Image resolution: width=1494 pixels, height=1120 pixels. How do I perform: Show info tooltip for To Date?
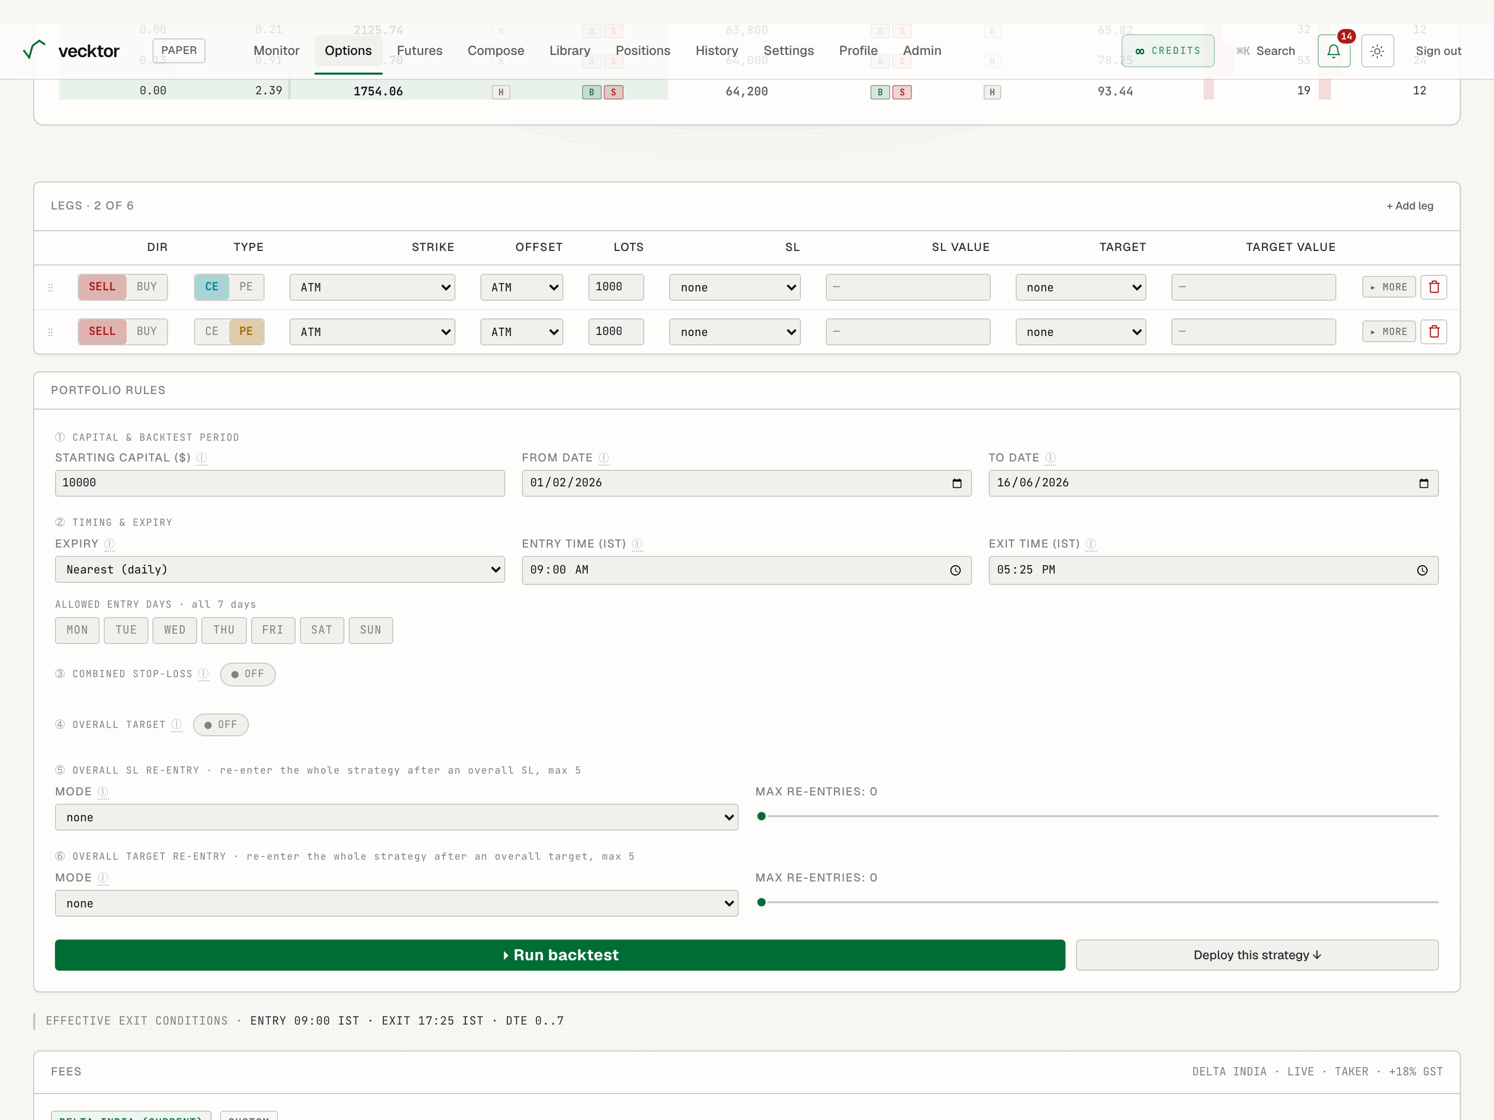(1050, 458)
